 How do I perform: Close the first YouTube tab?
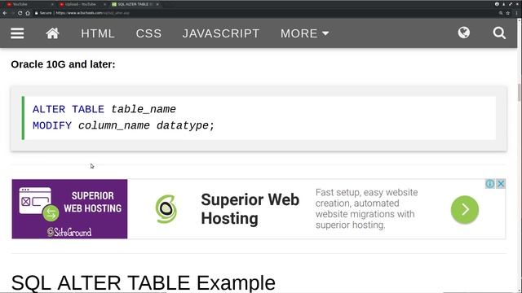(52, 4)
